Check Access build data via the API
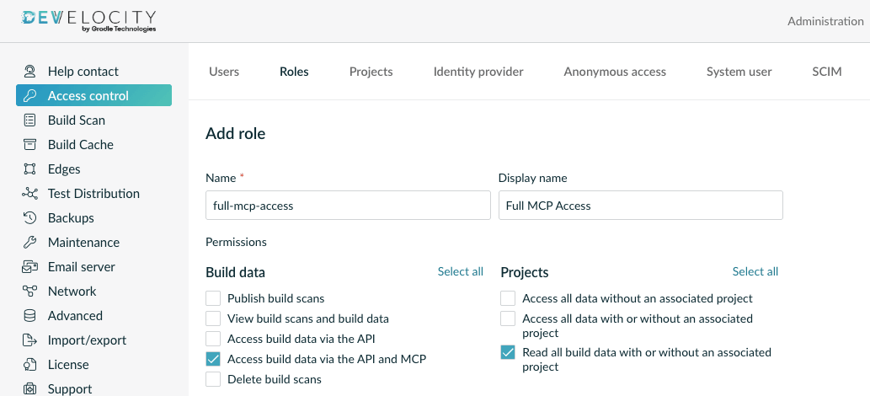870x396 pixels. [213, 339]
